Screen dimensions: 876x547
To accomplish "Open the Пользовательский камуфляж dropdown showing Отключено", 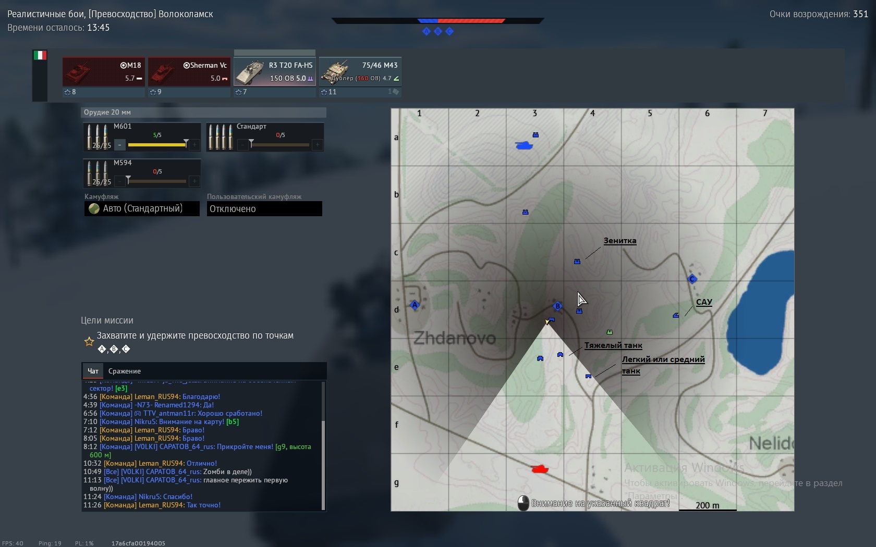I will tap(264, 208).
